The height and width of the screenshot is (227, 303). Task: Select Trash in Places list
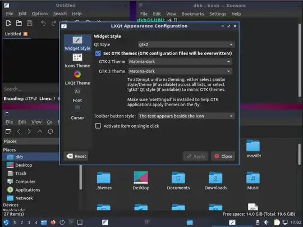click(x=21, y=174)
